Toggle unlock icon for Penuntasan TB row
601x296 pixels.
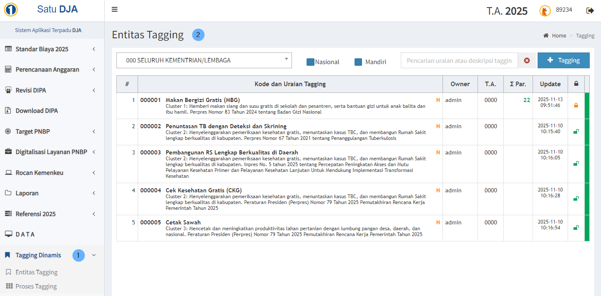[x=576, y=132]
